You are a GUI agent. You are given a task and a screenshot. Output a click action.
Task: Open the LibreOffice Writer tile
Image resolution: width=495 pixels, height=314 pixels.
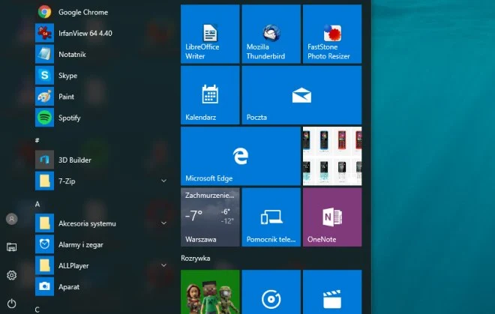[x=210, y=34]
